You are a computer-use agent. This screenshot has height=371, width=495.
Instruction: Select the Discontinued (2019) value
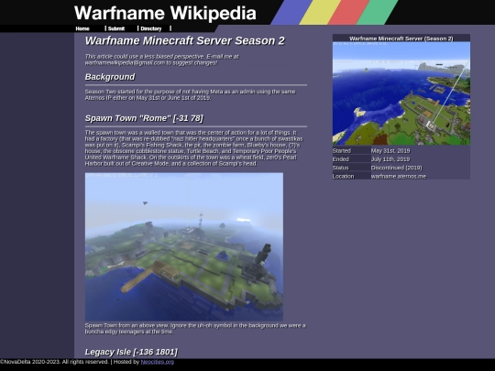coord(397,168)
